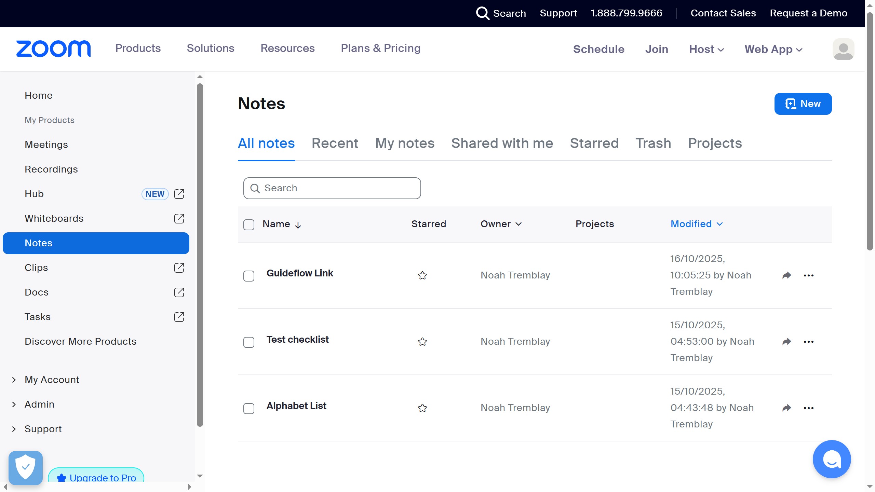This screenshot has width=875, height=492.
Task: Open Solutions menu
Action: (x=211, y=48)
